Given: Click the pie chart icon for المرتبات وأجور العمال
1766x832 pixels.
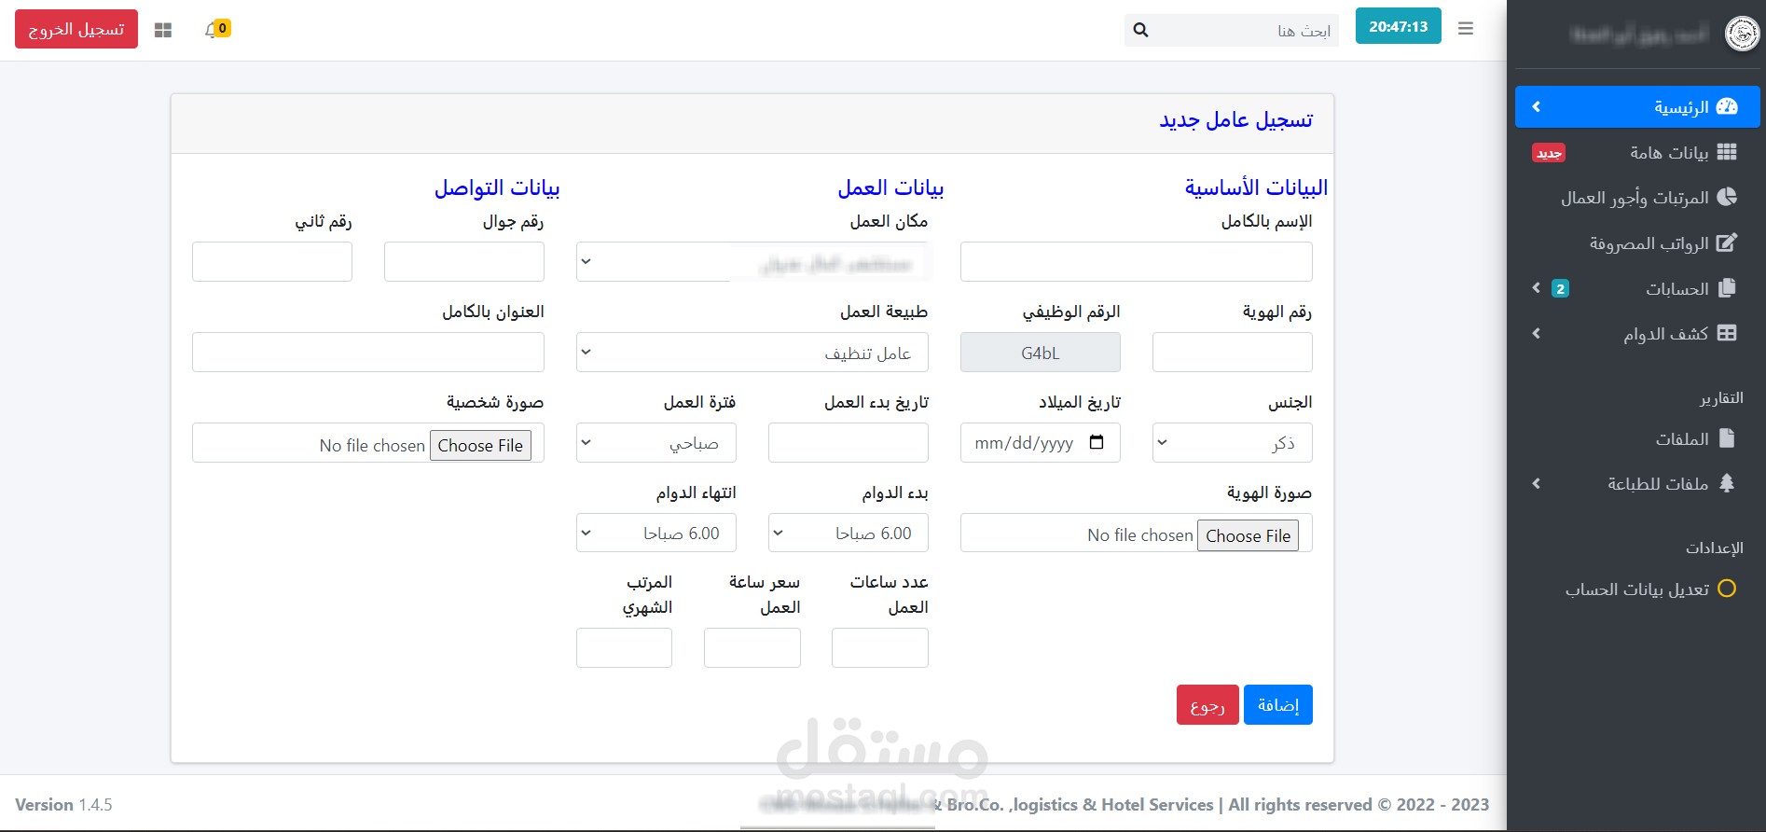Looking at the screenshot, I should (x=1727, y=197).
